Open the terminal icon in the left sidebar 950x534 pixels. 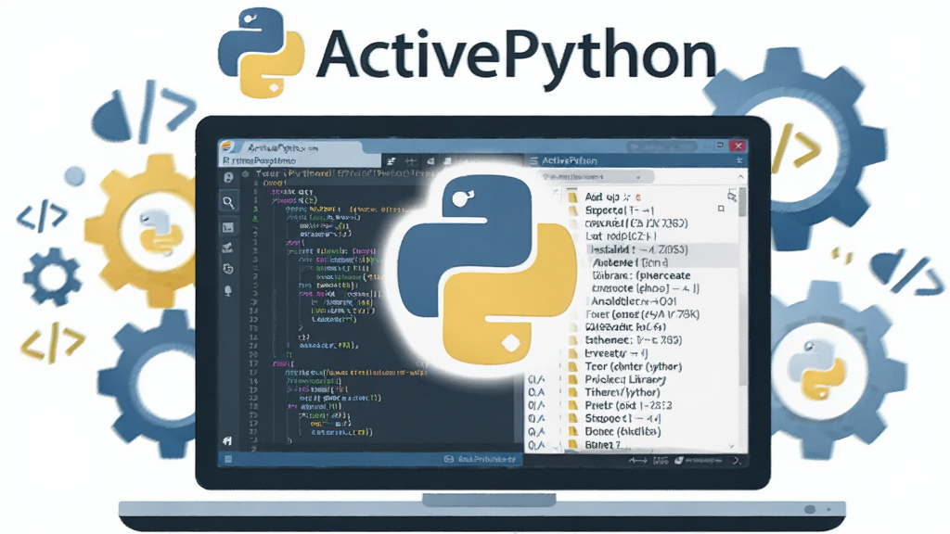coord(228,228)
